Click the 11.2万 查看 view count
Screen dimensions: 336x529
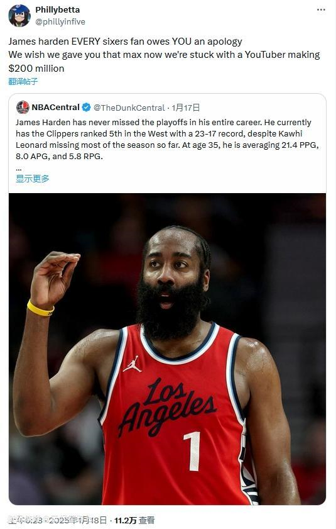[x=134, y=521]
